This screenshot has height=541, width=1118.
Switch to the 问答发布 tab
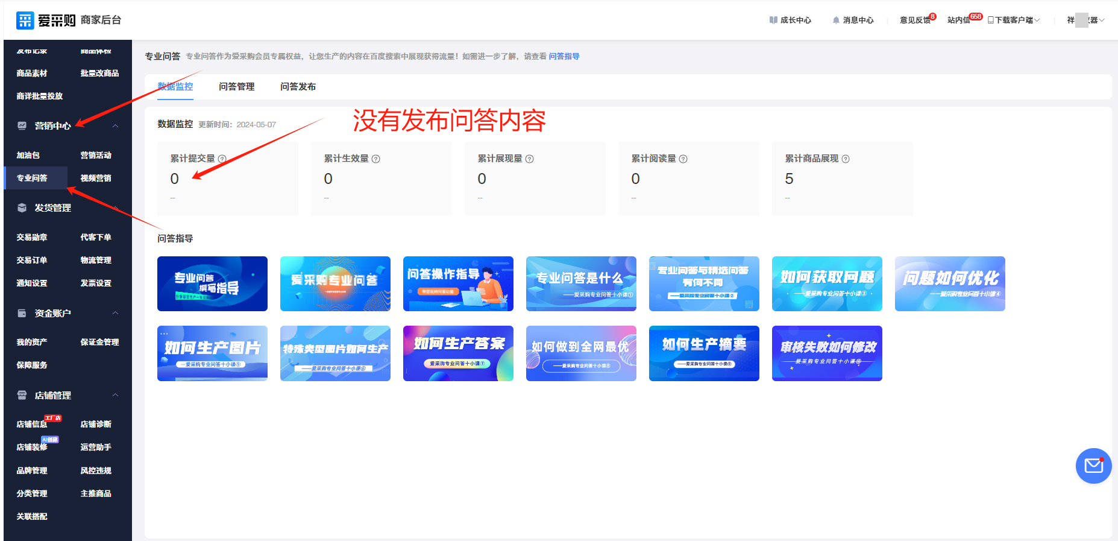click(x=298, y=87)
